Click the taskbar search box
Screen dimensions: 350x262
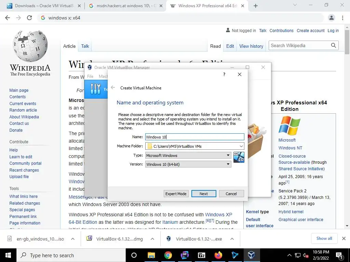(x=71, y=255)
